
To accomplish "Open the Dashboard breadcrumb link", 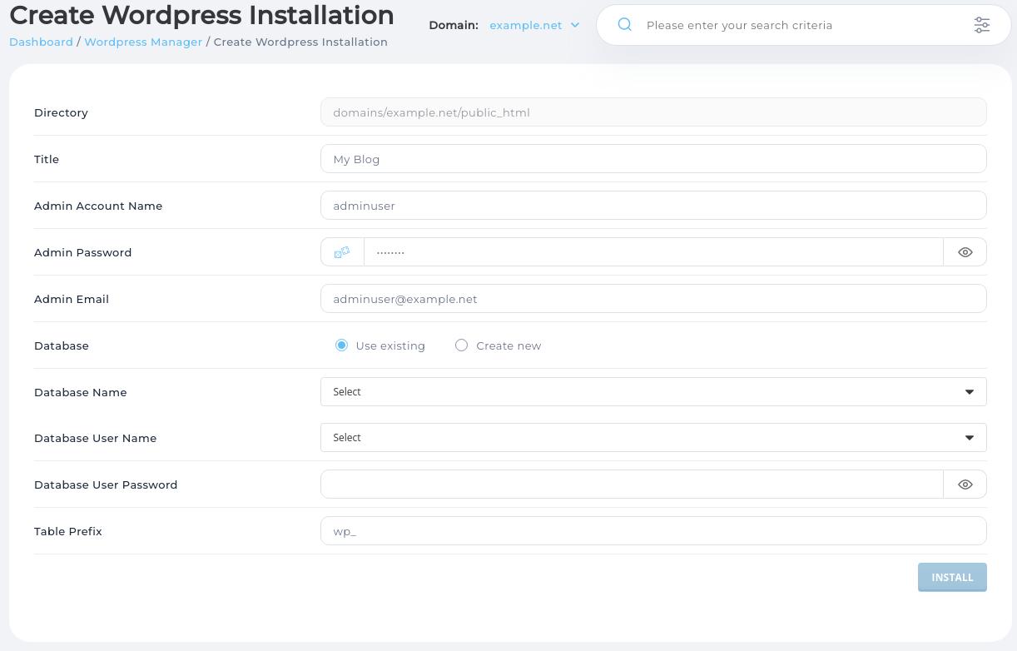I will click(x=41, y=42).
